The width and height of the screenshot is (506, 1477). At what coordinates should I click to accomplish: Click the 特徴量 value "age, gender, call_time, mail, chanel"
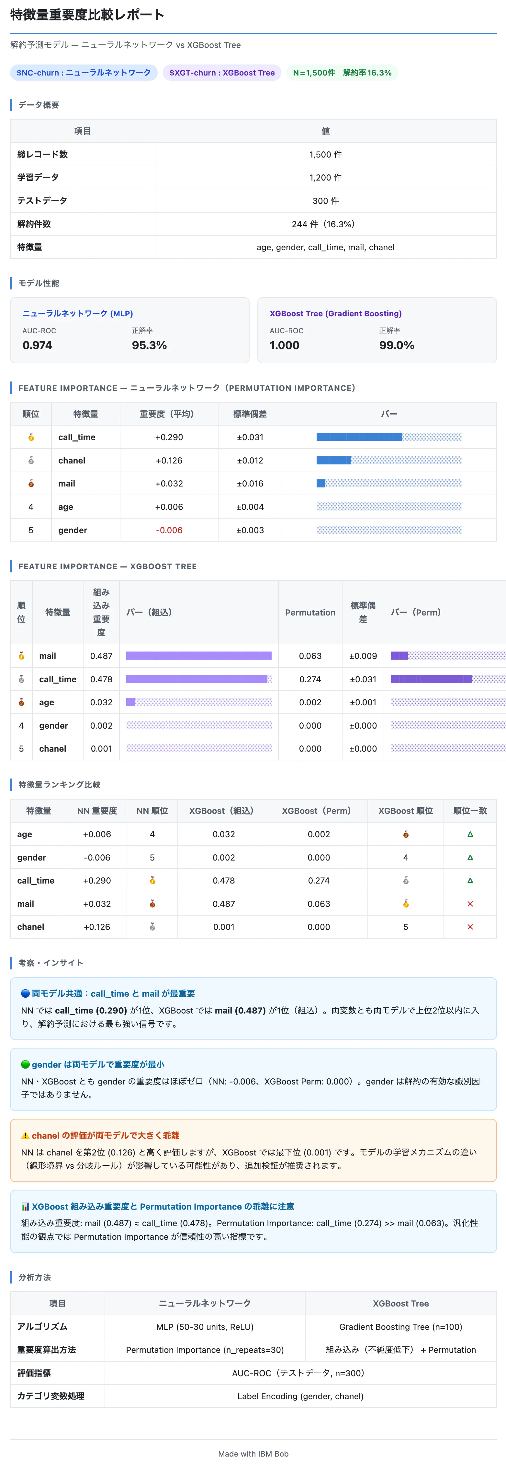pyautogui.click(x=326, y=247)
